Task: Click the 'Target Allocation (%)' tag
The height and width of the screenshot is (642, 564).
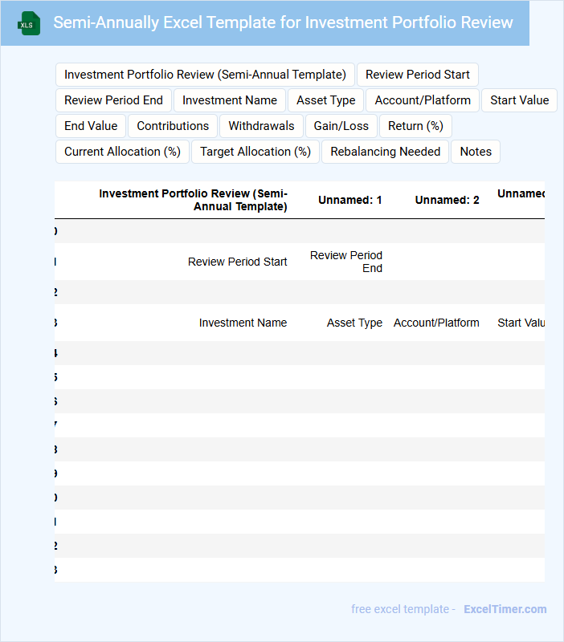Action: (x=255, y=152)
